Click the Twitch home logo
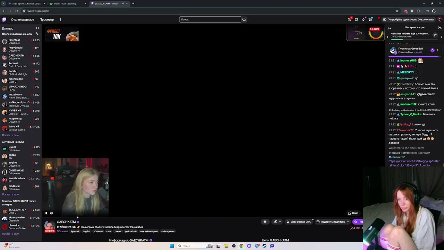The image size is (444, 250). [4, 19]
